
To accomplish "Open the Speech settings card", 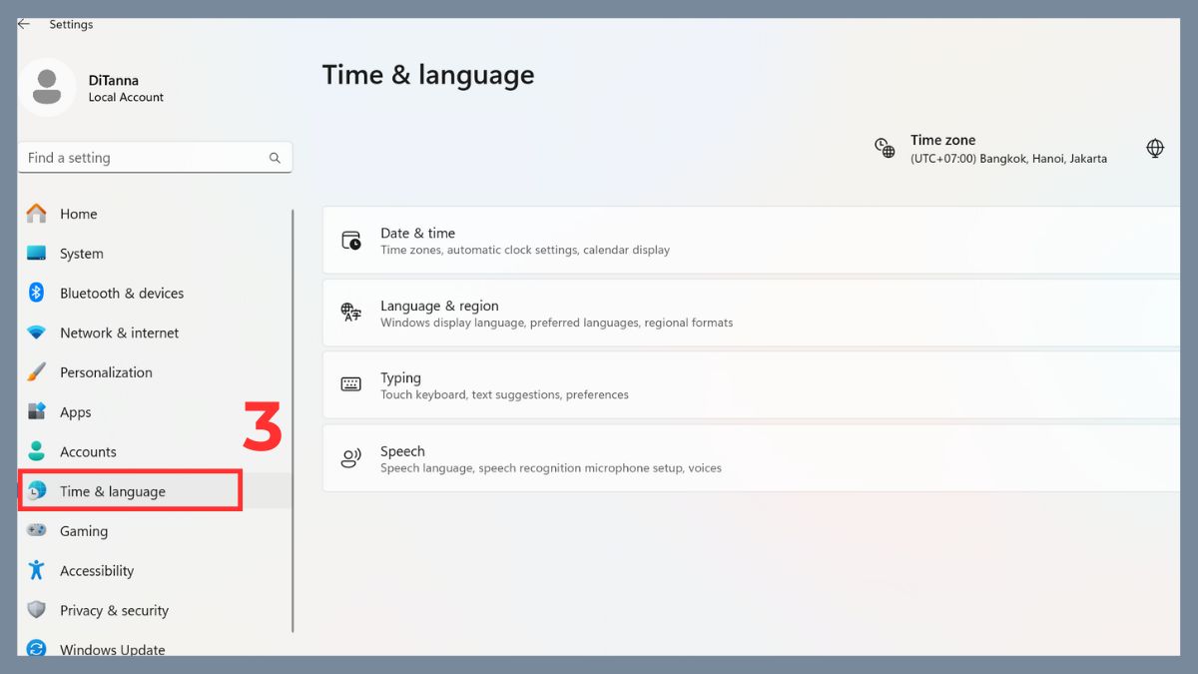I will 751,458.
